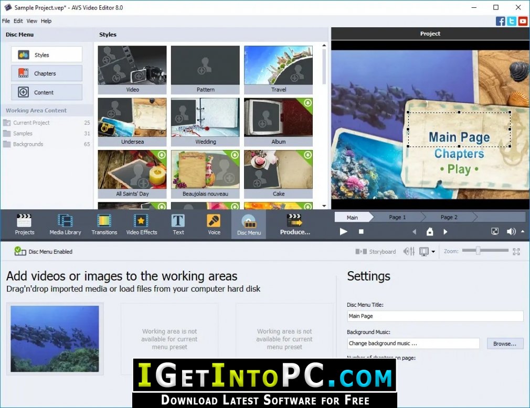Open the Edit menu
This screenshot has height=408, width=530.
coord(18,21)
